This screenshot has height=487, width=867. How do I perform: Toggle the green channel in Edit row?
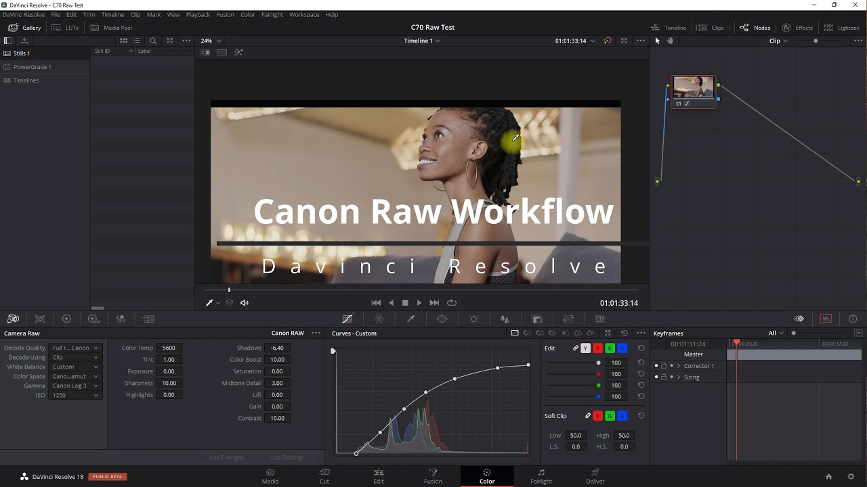[x=610, y=348]
